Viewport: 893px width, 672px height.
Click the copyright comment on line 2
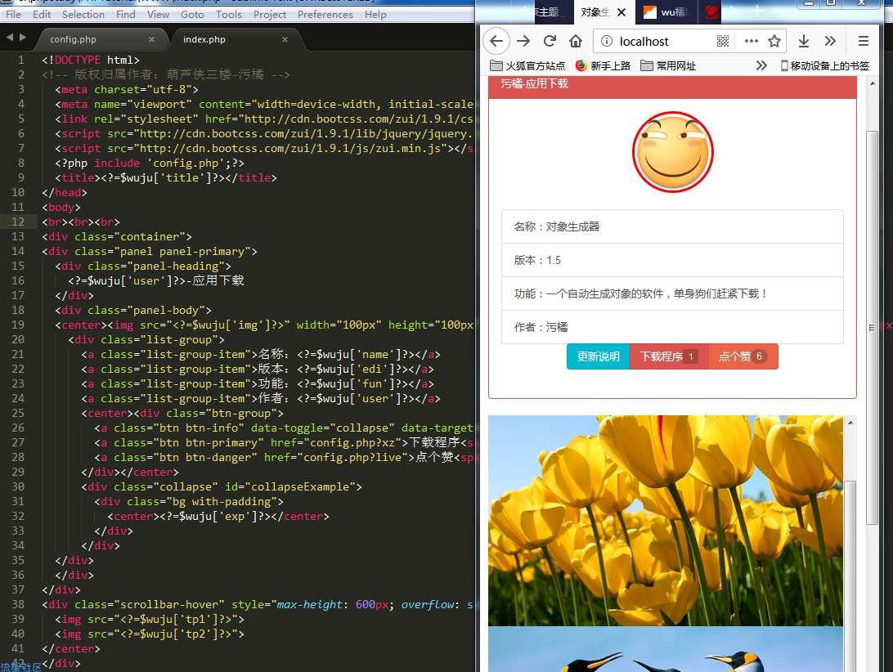point(166,74)
